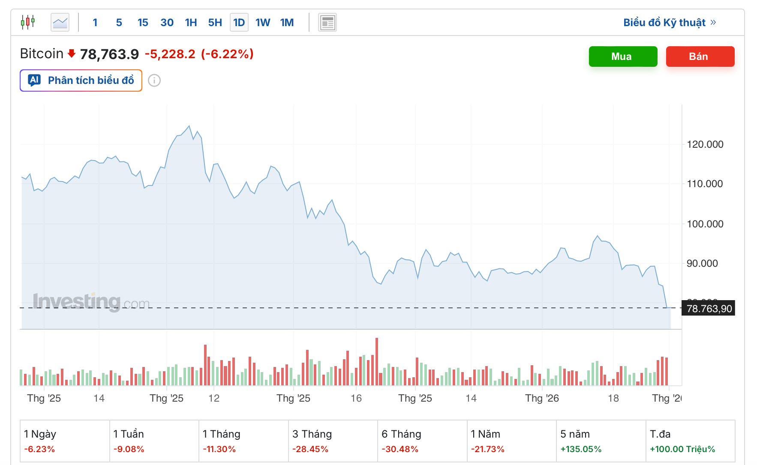Click the double chevron after Biểu đồ Kỹ thuật
Image resolution: width=757 pixels, height=465 pixels.
pyautogui.click(x=713, y=22)
